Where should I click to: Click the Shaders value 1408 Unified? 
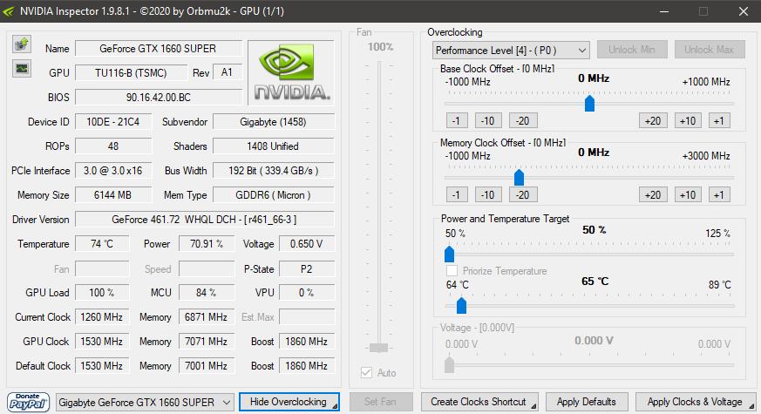273,146
